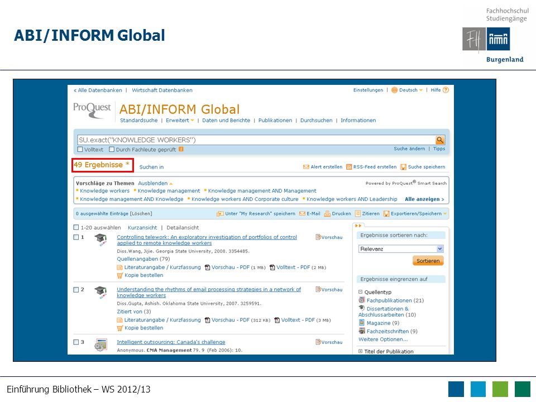Click Volltext - PDF icon of result 1

coord(272,267)
